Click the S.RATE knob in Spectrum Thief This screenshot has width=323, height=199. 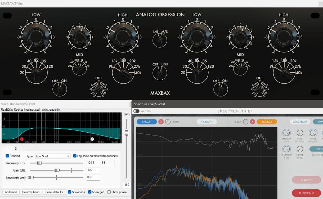[x=300, y=149]
